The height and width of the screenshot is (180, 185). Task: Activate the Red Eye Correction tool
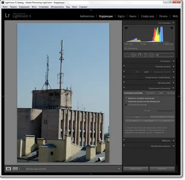pos(140,55)
